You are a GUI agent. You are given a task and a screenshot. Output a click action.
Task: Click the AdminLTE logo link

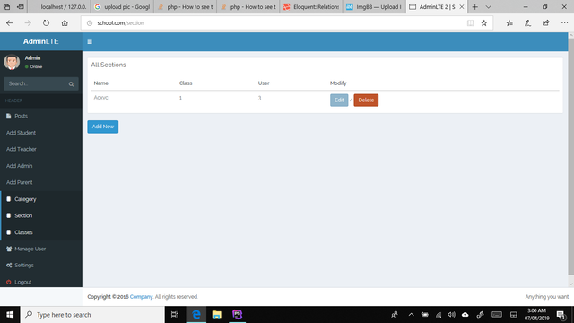pos(41,41)
